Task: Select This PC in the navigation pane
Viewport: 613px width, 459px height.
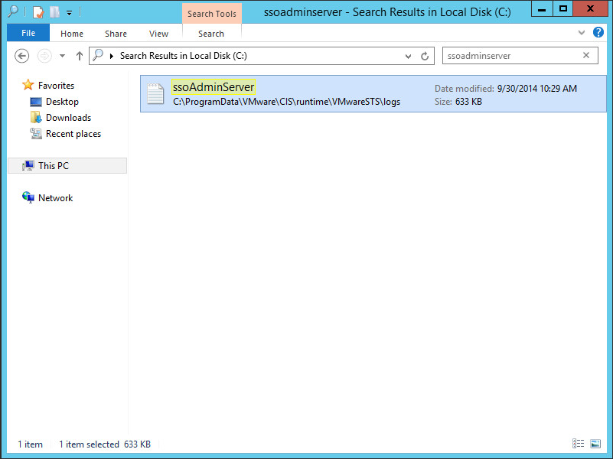Action: (67, 166)
